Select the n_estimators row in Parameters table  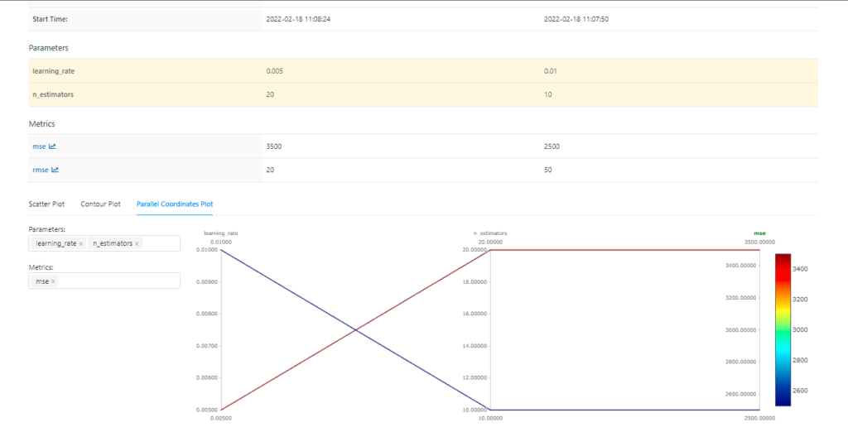(x=52, y=94)
